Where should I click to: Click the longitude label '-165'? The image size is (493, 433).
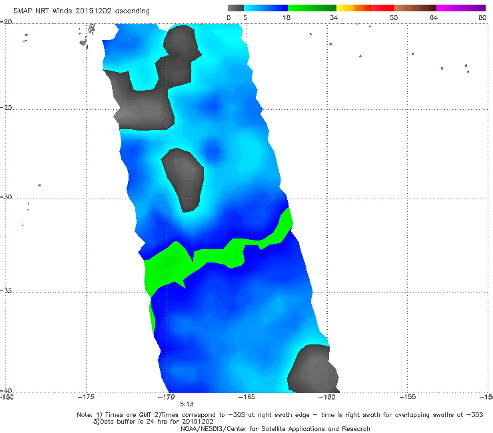(x=246, y=397)
